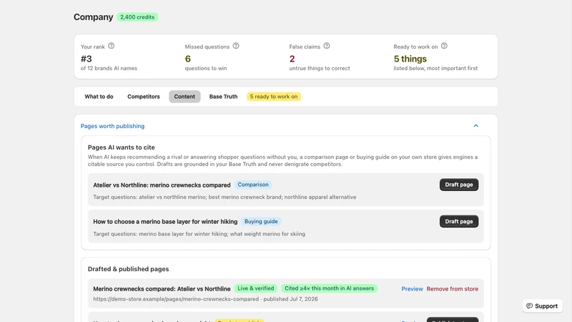Draft page for Atelier vs Northline comparison
Viewport: 572px width, 322px height.
click(459, 185)
